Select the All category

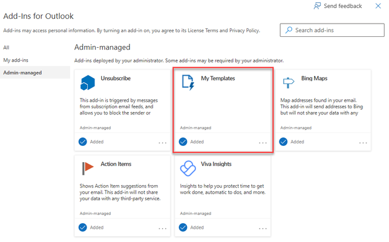coord(6,47)
